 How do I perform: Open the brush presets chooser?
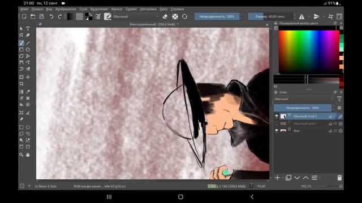[107, 16]
